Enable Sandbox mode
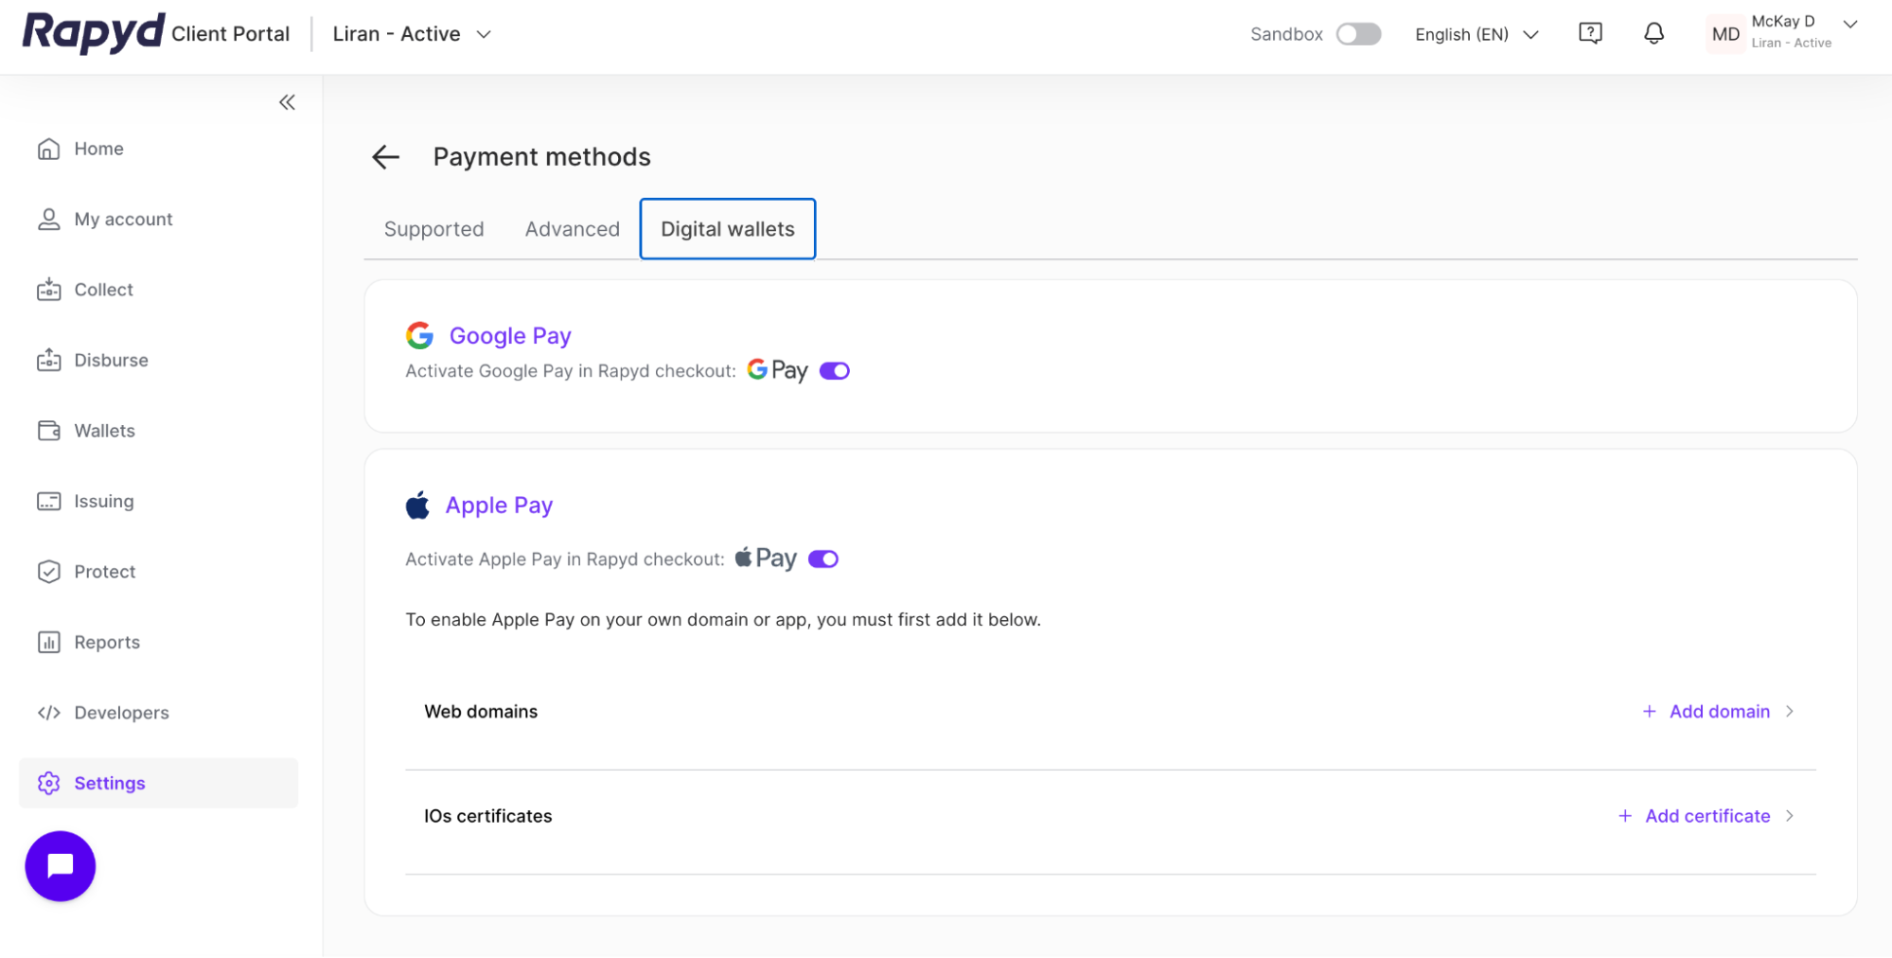 pos(1357,33)
